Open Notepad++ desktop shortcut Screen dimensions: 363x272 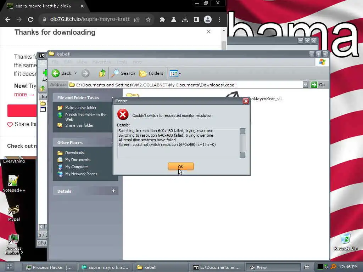[x=14, y=184]
